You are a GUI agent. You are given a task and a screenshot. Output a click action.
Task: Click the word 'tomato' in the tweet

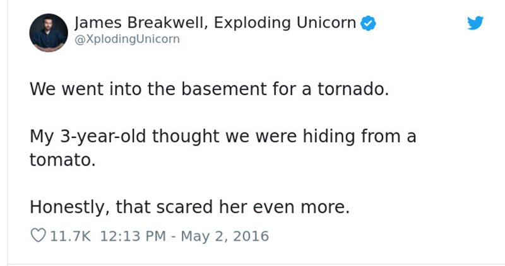[59, 160]
